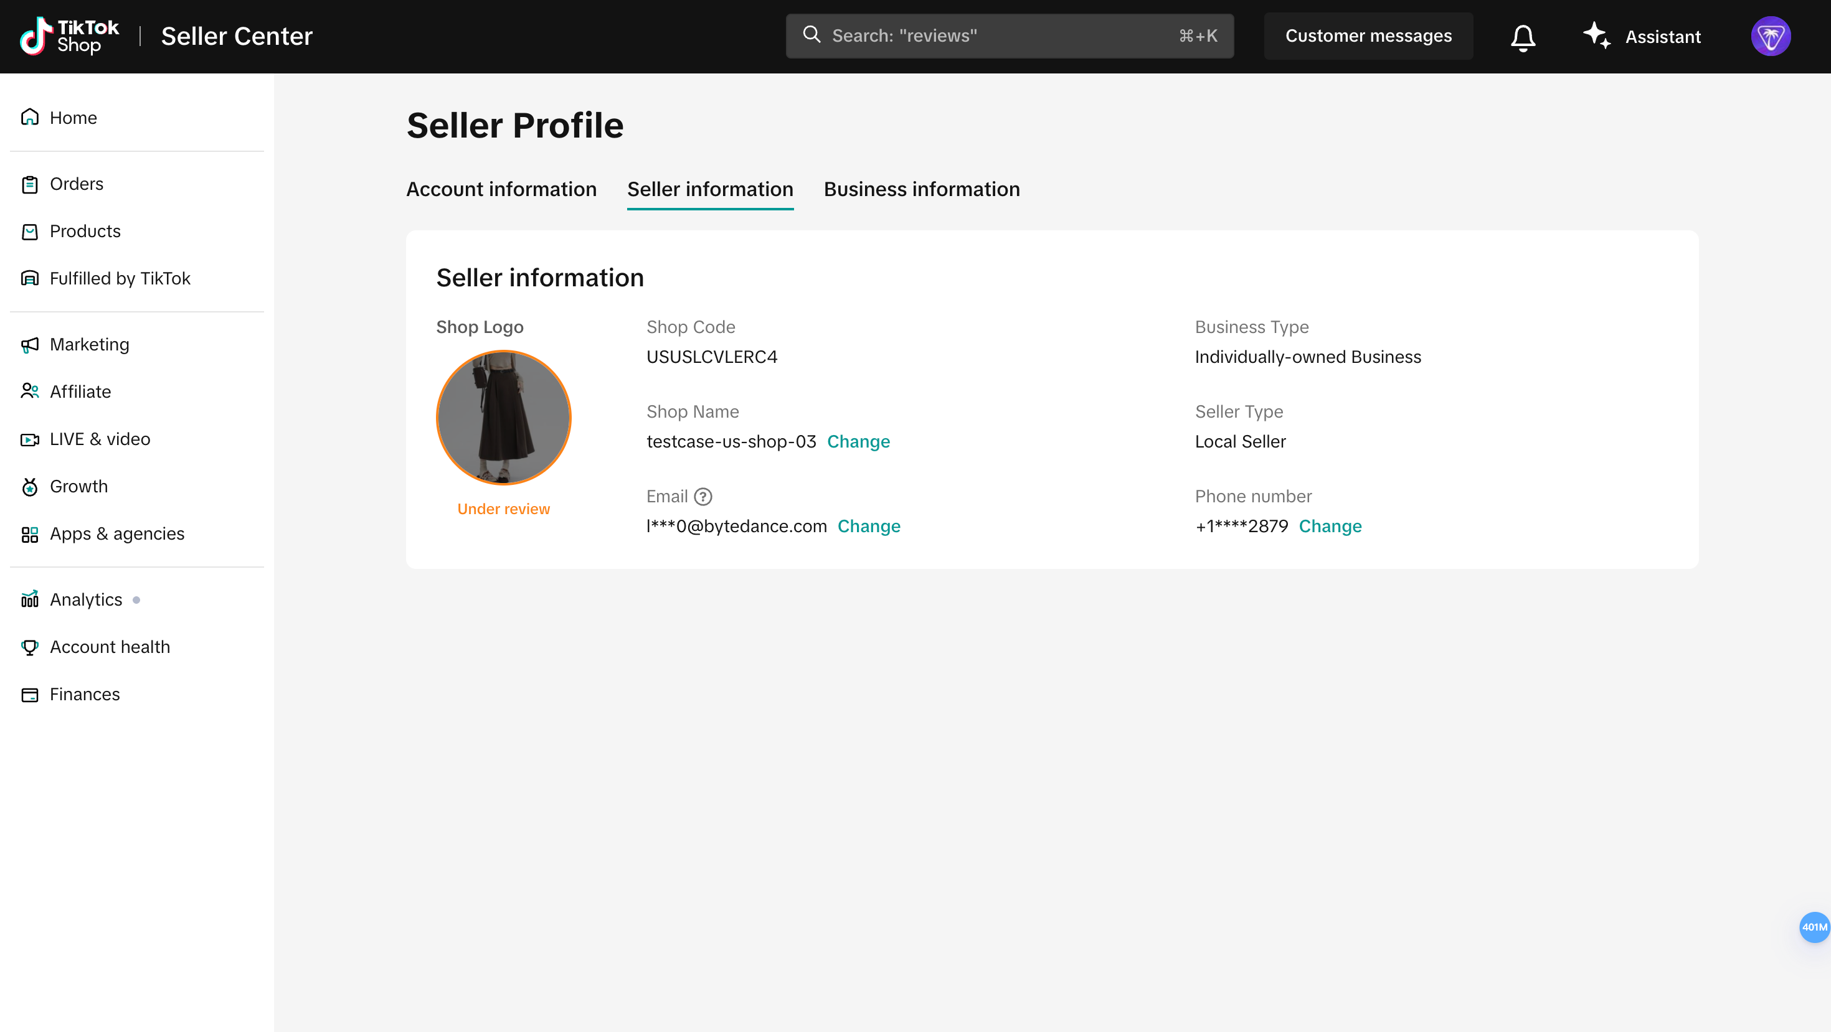Click the Marketing megaphone icon
The height and width of the screenshot is (1032, 1831).
(30, 344)
